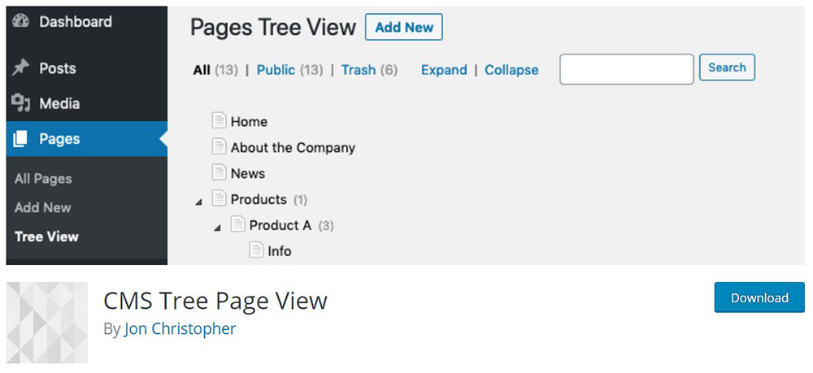Viewport: 813px width, 373px height.
Task: Show Trash pages filter
Action: (358, 70)
